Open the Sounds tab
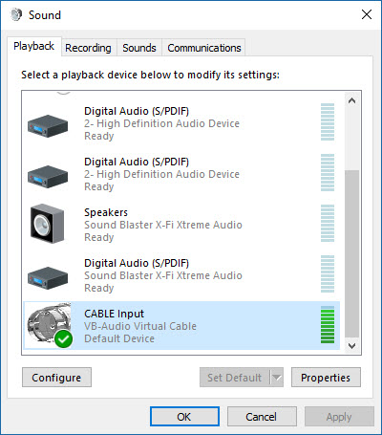The height and width of the screenshot is (435, 382). coord(139,48)
